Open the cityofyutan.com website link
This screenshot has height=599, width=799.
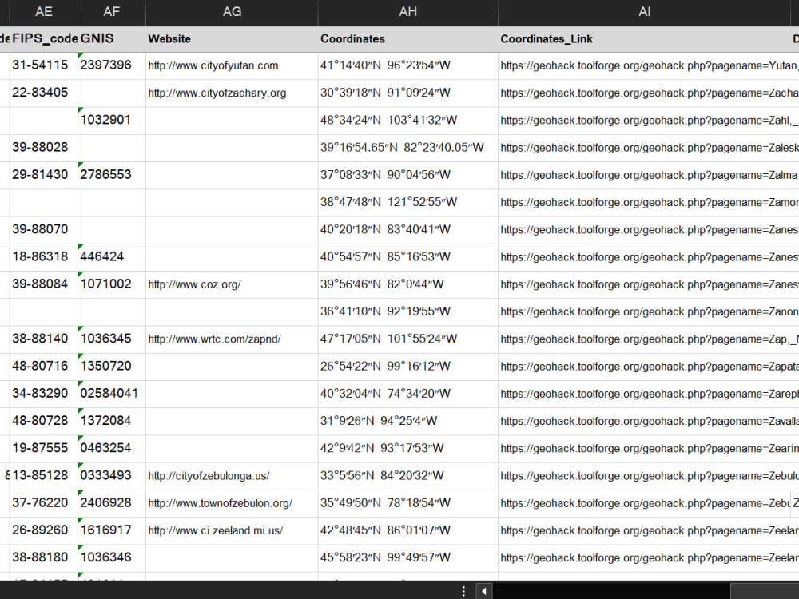213,65
